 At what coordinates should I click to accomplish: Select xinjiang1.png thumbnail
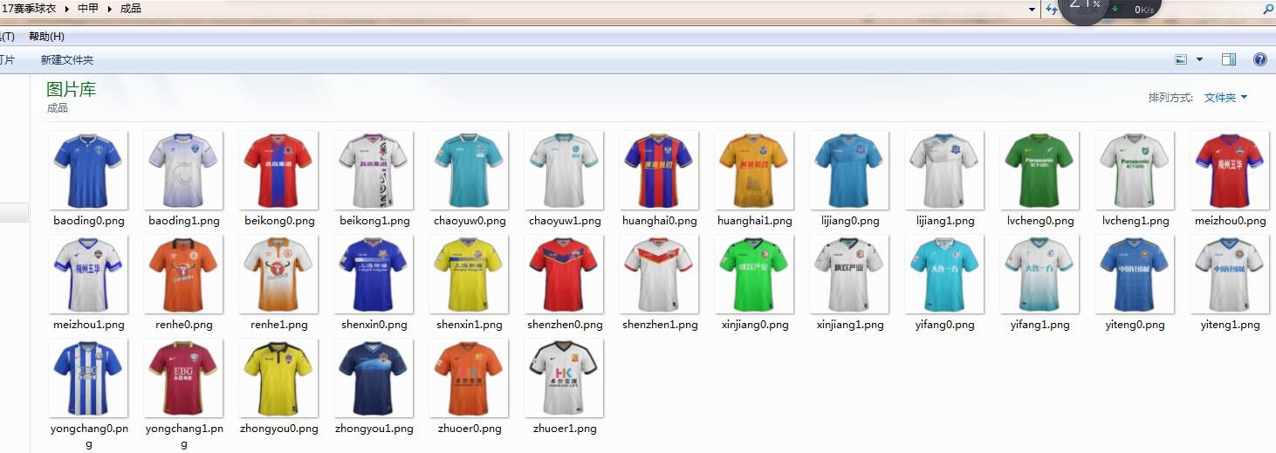(x=849, y=274)
